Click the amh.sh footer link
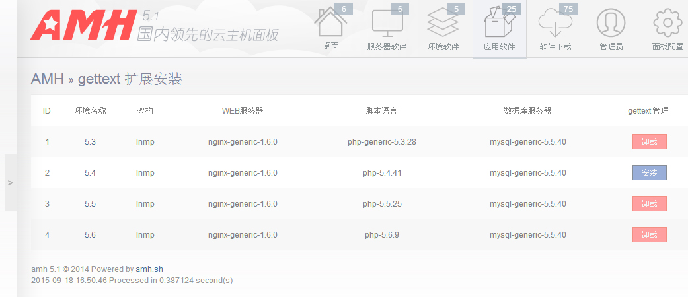This screenshot has height=297, width=688. [x=149, y=269]
